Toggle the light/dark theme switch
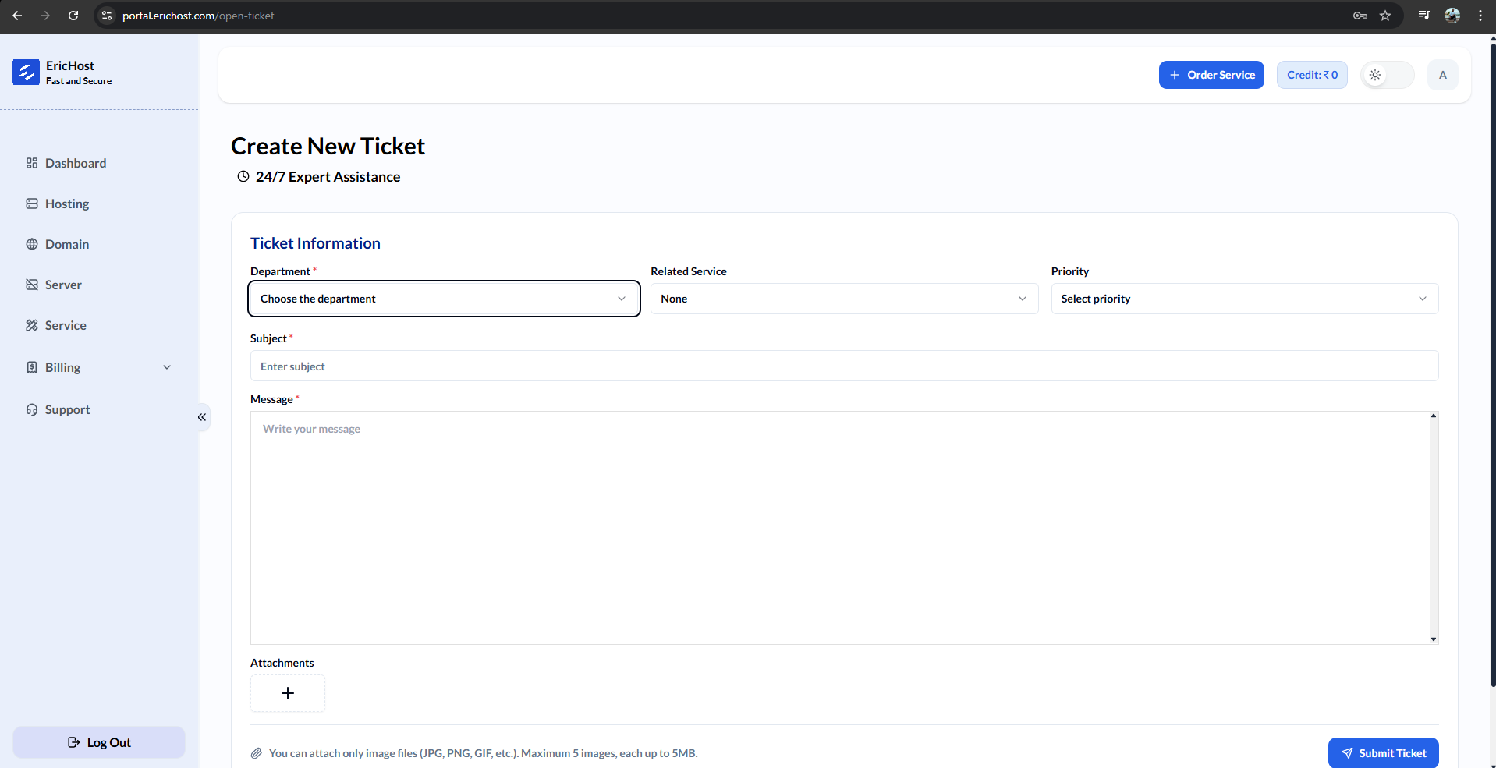This screenshot has width=1496, height=768. pos(1388,74)
